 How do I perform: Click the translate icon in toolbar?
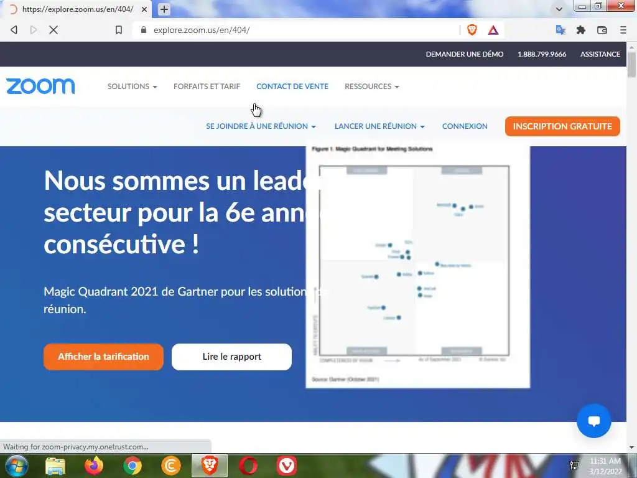click(x=560, y=30)
